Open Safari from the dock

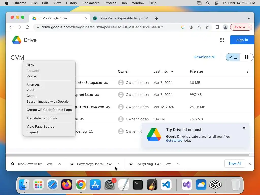[x=53, y=184]
